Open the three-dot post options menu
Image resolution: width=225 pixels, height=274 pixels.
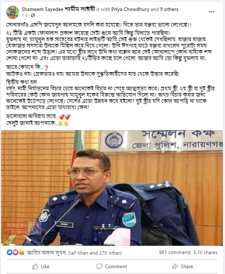[x=211, y=12]
